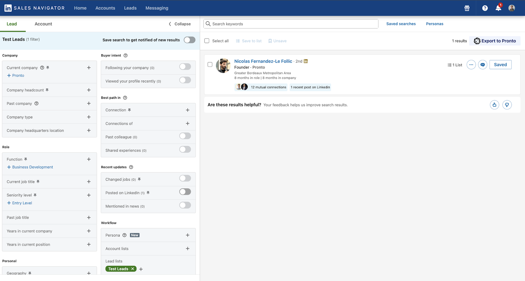Click the help icon beside Buyer intent
525x281 pixels.
[x=125, y=55]
